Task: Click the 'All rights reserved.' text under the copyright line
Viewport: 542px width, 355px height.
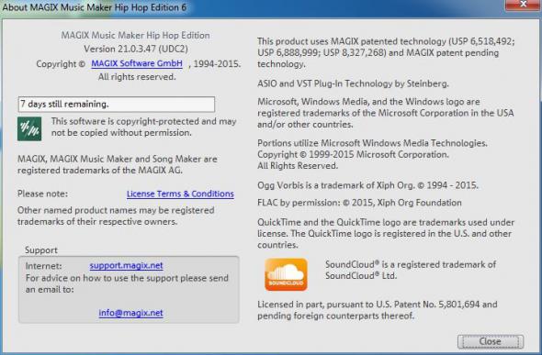Action: pyautogui.click(x=137, y=76)
